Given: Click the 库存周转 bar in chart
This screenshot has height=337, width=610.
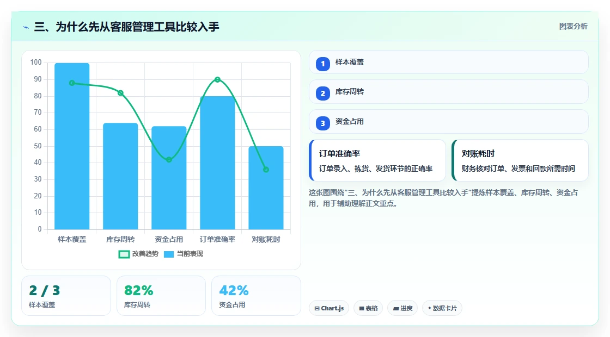Looking at the screenshot, I should pos(120,176).
